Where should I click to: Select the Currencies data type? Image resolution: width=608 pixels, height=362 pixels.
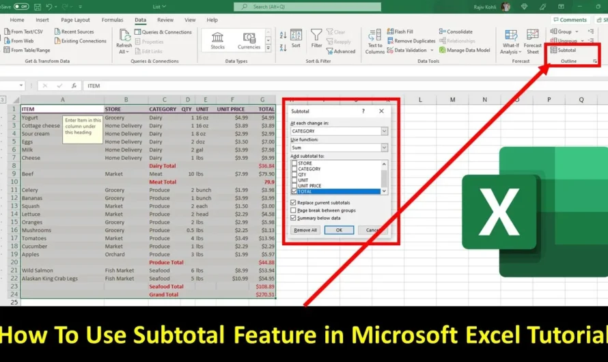249,40
